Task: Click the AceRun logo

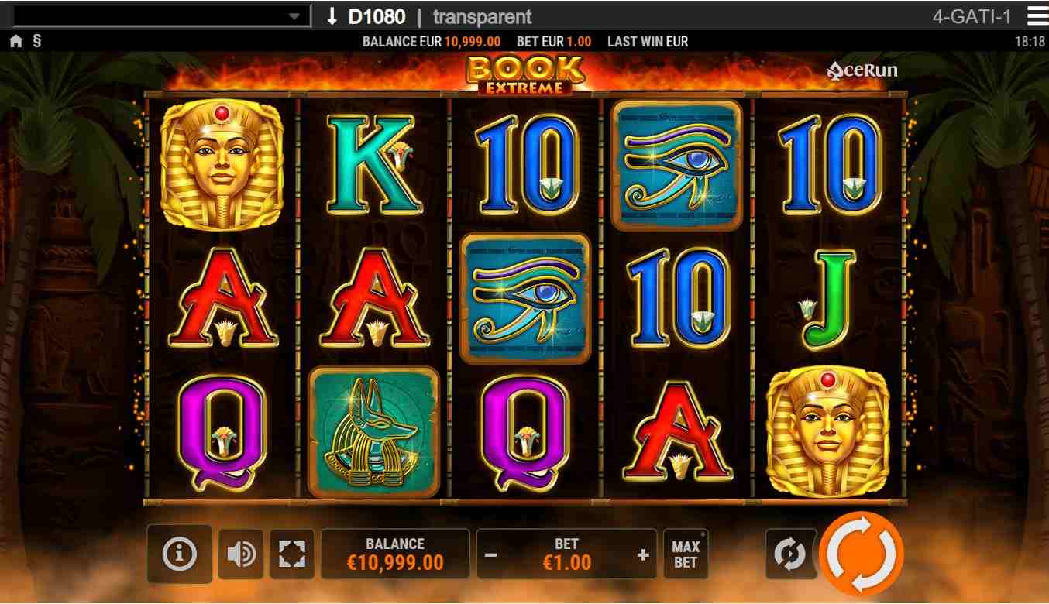Action: pyautogui.click(x=862, y=71)
